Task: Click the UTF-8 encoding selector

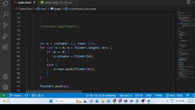Action: [139, 95]
